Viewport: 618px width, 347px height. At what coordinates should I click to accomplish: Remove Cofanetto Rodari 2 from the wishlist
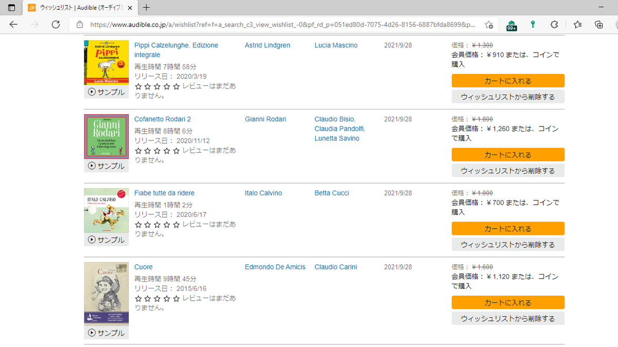coord(508,171)
